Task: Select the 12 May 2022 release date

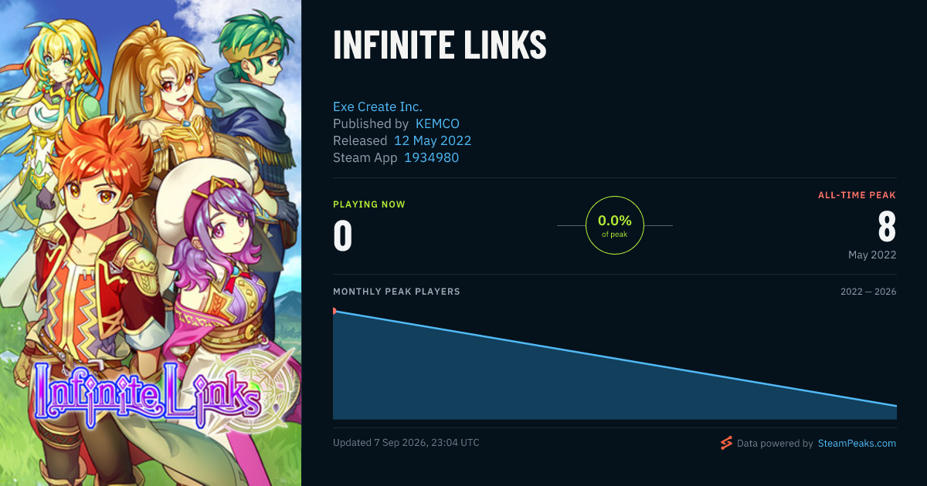Action: [x=433, y=140]
